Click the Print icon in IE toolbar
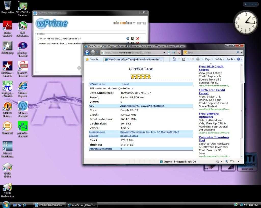 coord(198,59)
